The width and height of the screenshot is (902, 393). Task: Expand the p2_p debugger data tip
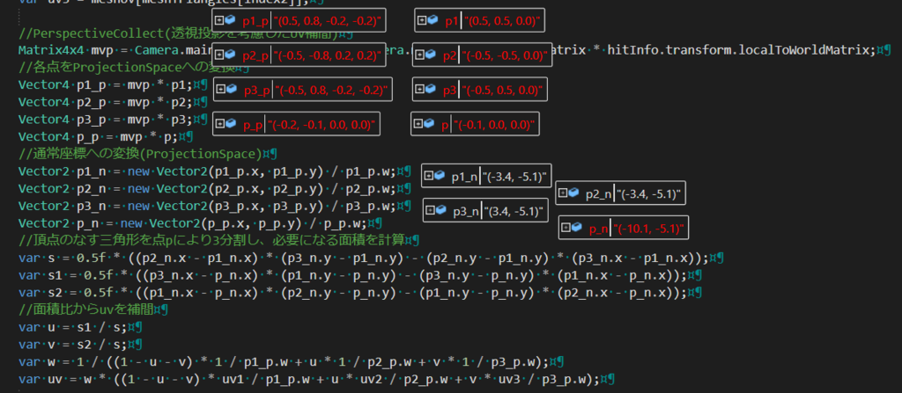(218, 55)
